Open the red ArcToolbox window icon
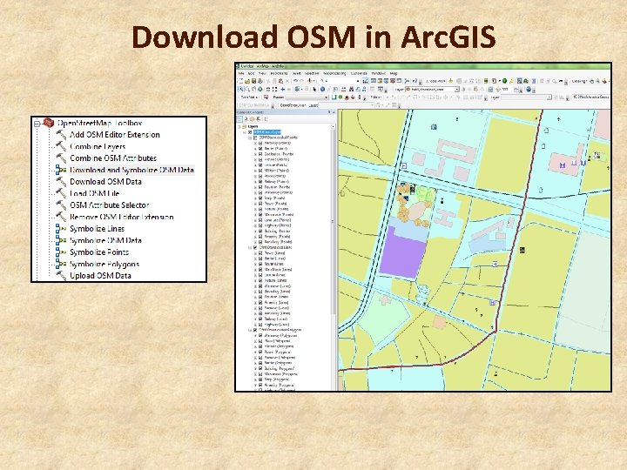Image resolution: width=627 pixels, height=470 pixels. pyautogui.click(x=392, y=81)
